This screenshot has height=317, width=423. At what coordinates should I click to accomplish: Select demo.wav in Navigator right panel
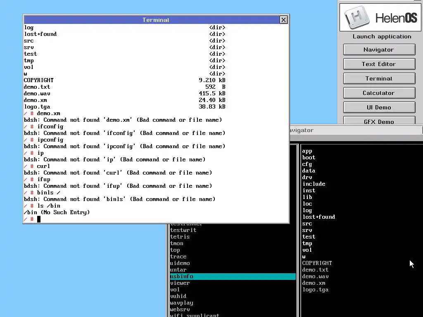pos(315,276)
